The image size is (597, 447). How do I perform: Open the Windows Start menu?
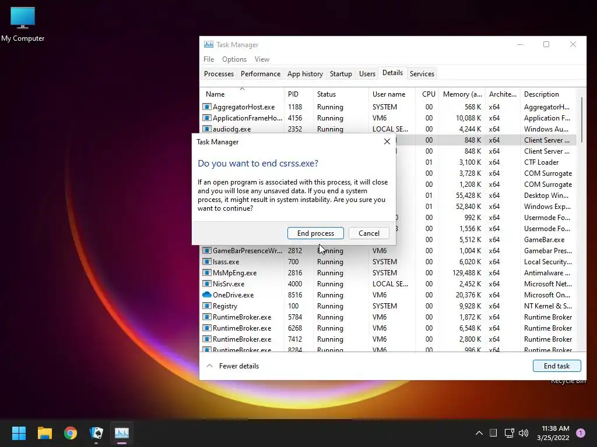(x=19, y=433)
